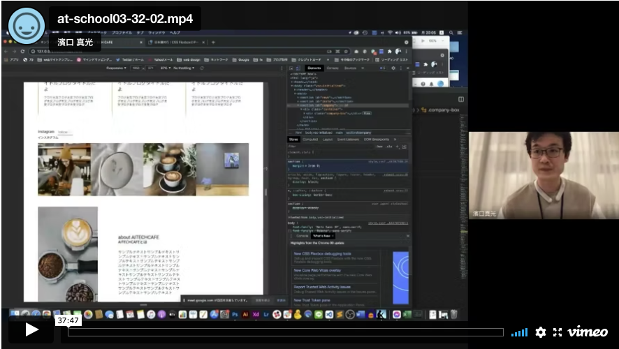Open the DevTools Sources tab
The height and width of the screenshot is (349, 619).
point(350,68)
